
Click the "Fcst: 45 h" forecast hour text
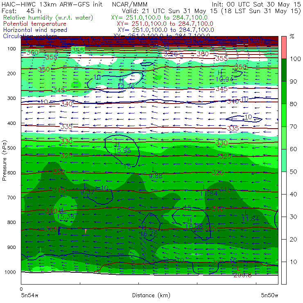coord(21,11)
